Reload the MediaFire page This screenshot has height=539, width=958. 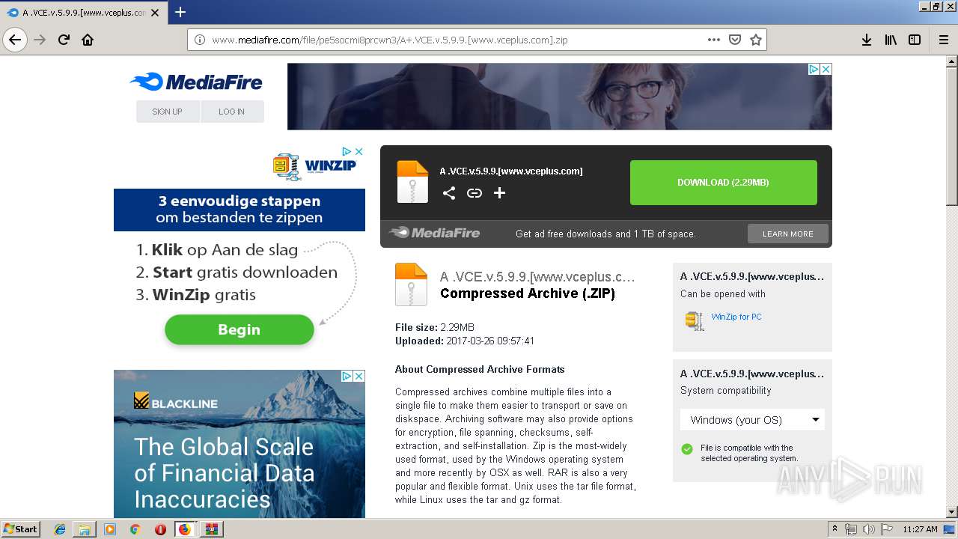coord(64,40)
